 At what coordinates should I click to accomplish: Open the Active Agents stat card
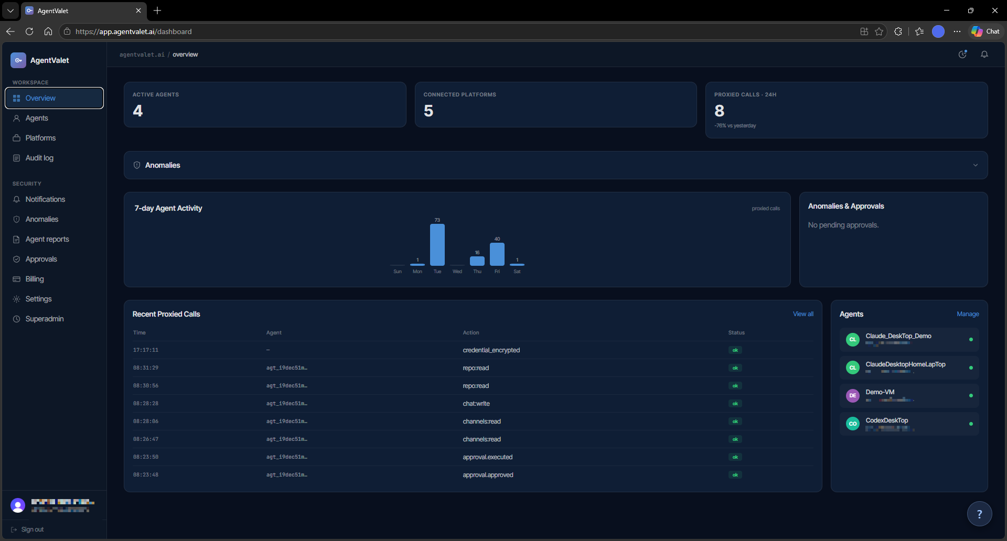click(265, 104)
